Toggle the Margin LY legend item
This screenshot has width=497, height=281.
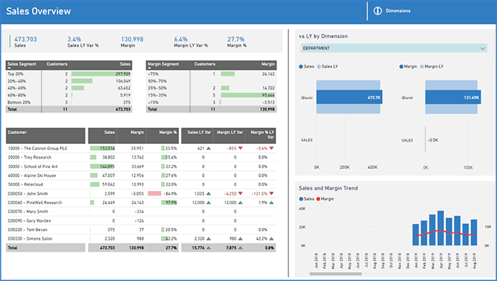point(432,67)
